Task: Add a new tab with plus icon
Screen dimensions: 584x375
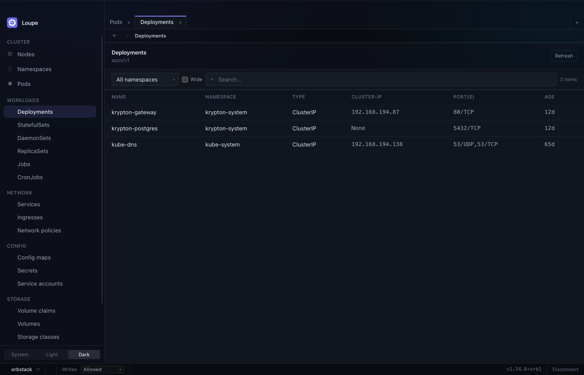Action: pyautogui.click(x=577, y=23)
